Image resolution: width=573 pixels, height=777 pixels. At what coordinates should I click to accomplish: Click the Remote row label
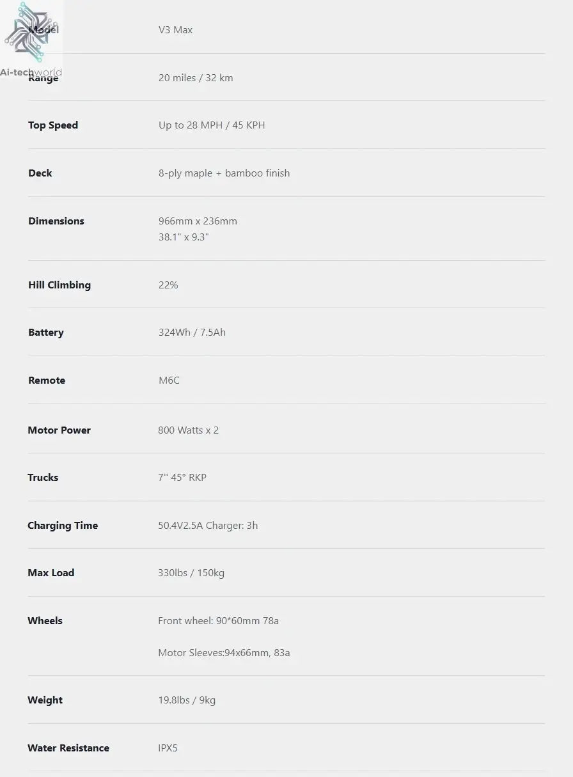[47, 381]
